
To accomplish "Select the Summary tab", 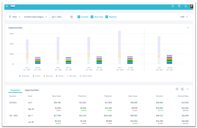I will (x=15, y=90).
